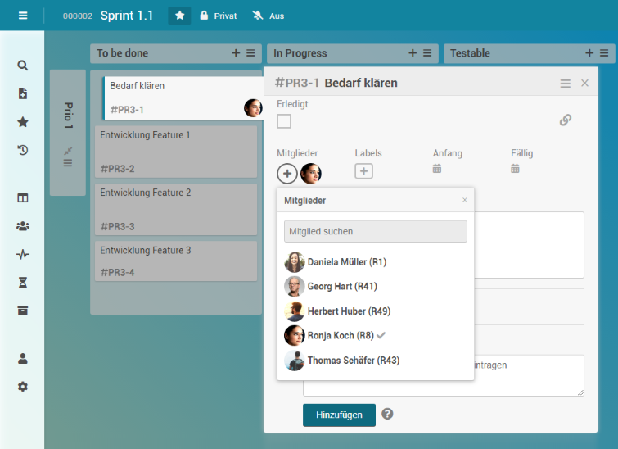The height and width of the screenshot is (449, 618).
Task: Open the archive box icon in sidebar
Action: tap(23, 311)
